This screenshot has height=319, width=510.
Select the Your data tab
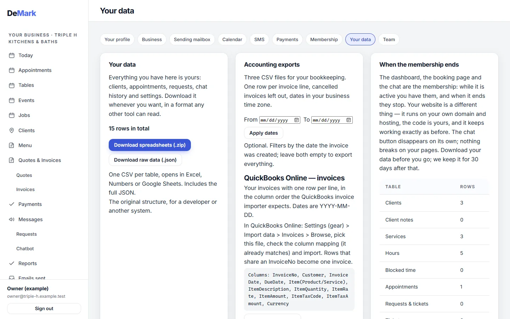click(360, 39)
